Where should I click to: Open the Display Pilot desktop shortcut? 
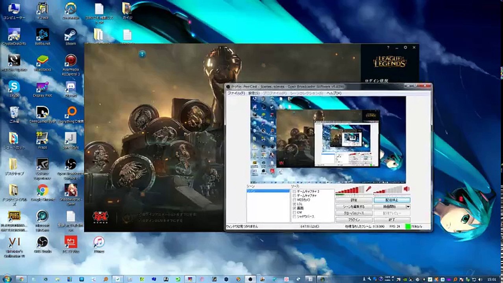pyautogui.click(x=43, y=89)
